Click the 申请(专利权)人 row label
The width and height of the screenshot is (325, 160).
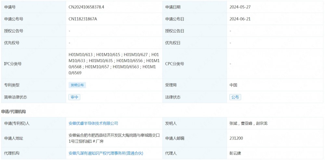tap(17, 124)
